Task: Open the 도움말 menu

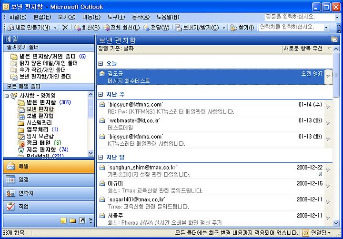Action: click(168, 17)
